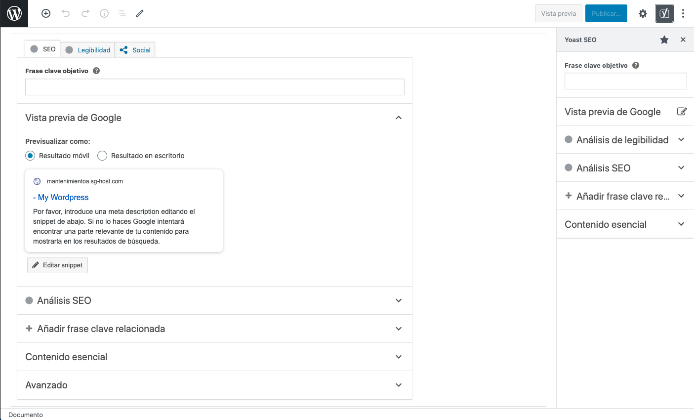This screenshot has height=420, width=694.
Task: Switch to the Social tab
Action: point(135,50)
